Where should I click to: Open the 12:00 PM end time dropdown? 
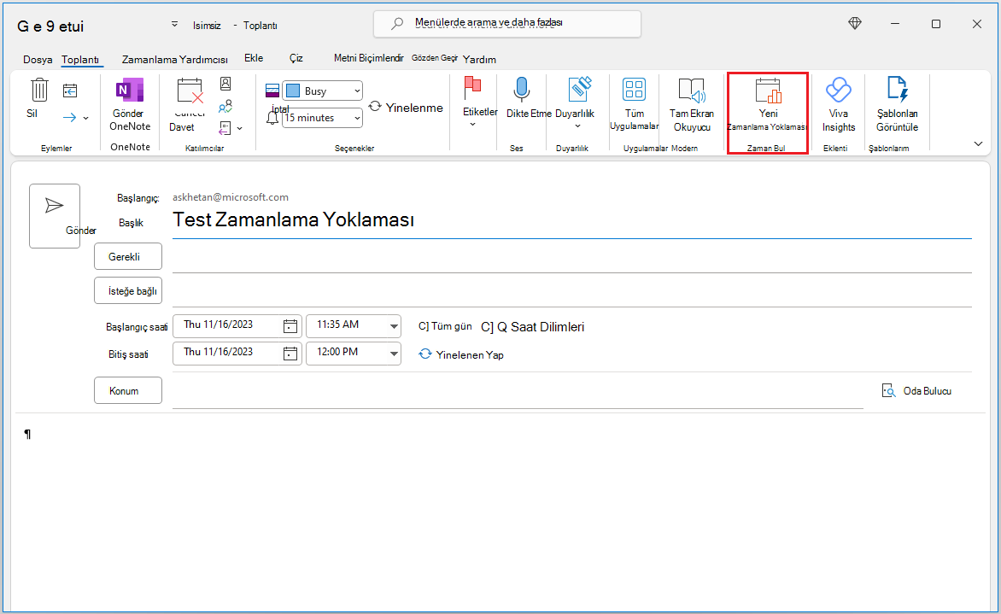(x=394, y=354)
